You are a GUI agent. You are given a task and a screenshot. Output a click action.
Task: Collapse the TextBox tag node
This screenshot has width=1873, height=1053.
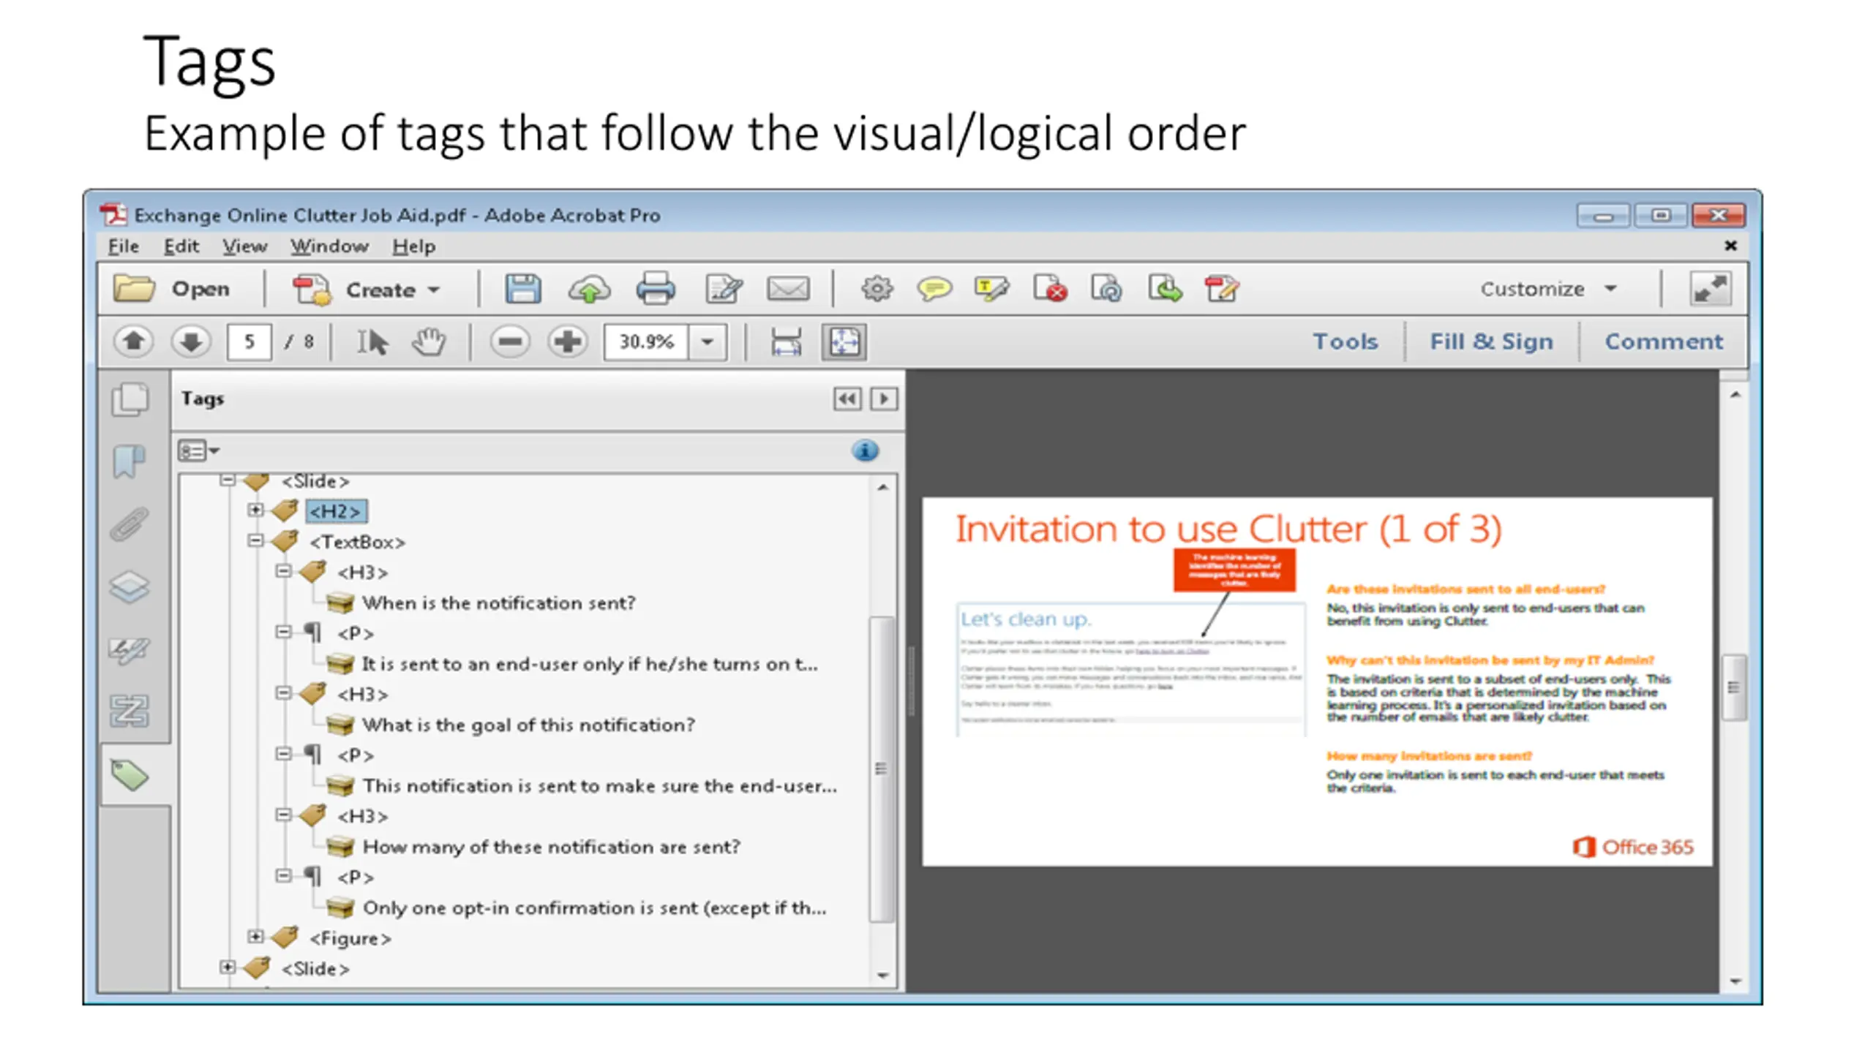click(x=255, y=540)
